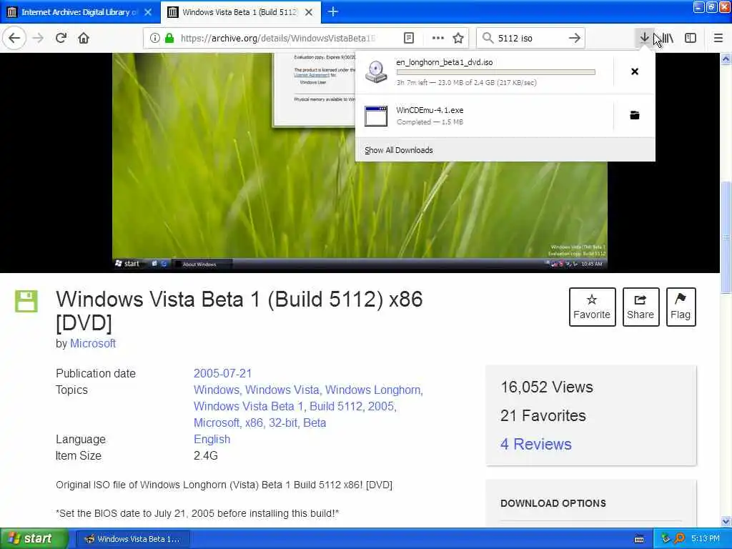The width and height of the screenshot is (732, 549).
Task: Click the WinCDEmu-4.1.exe file icon
Action: pyautogui.click(x=376, y=116)
